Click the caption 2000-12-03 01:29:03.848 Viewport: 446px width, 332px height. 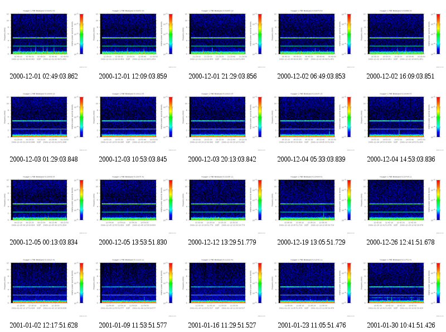(44, 159)
